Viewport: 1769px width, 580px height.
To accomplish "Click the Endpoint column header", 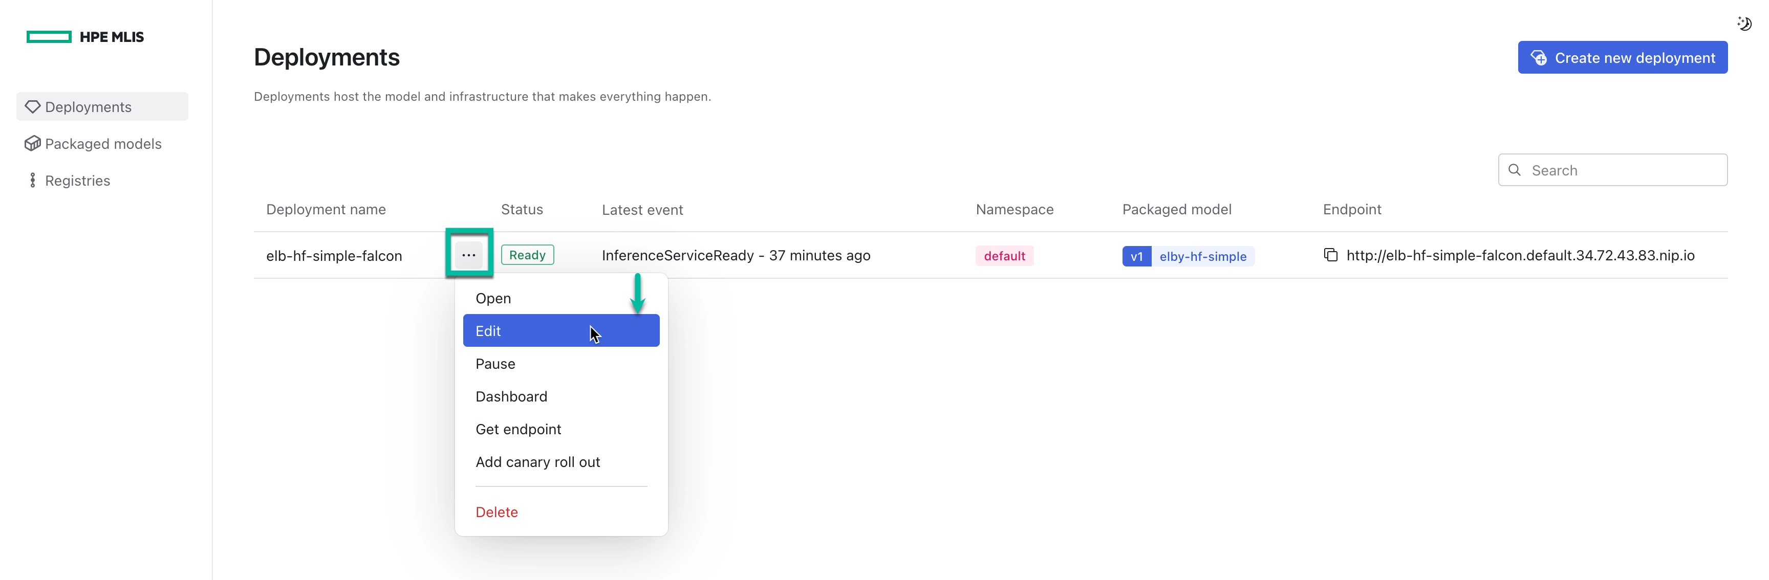I will click(x=1351, y=209).
